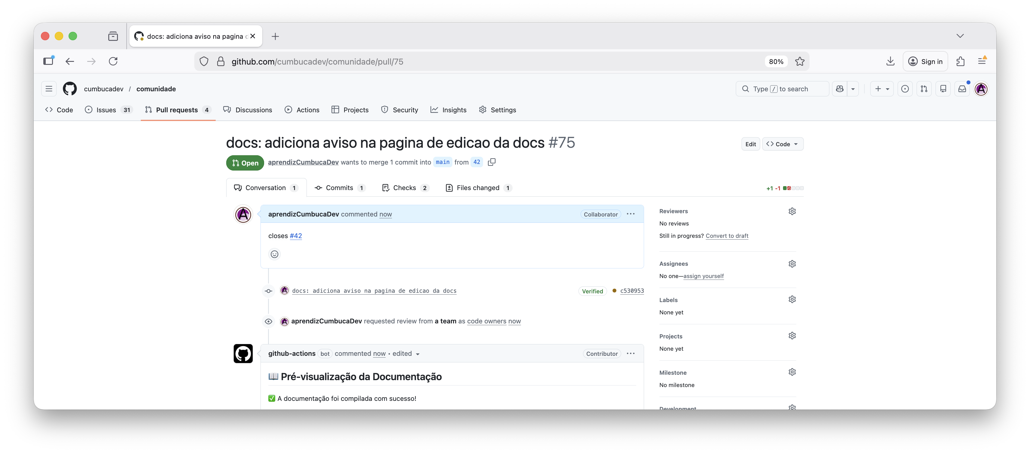Switch to the Commits tab
1030x454 pixels.
340,187
